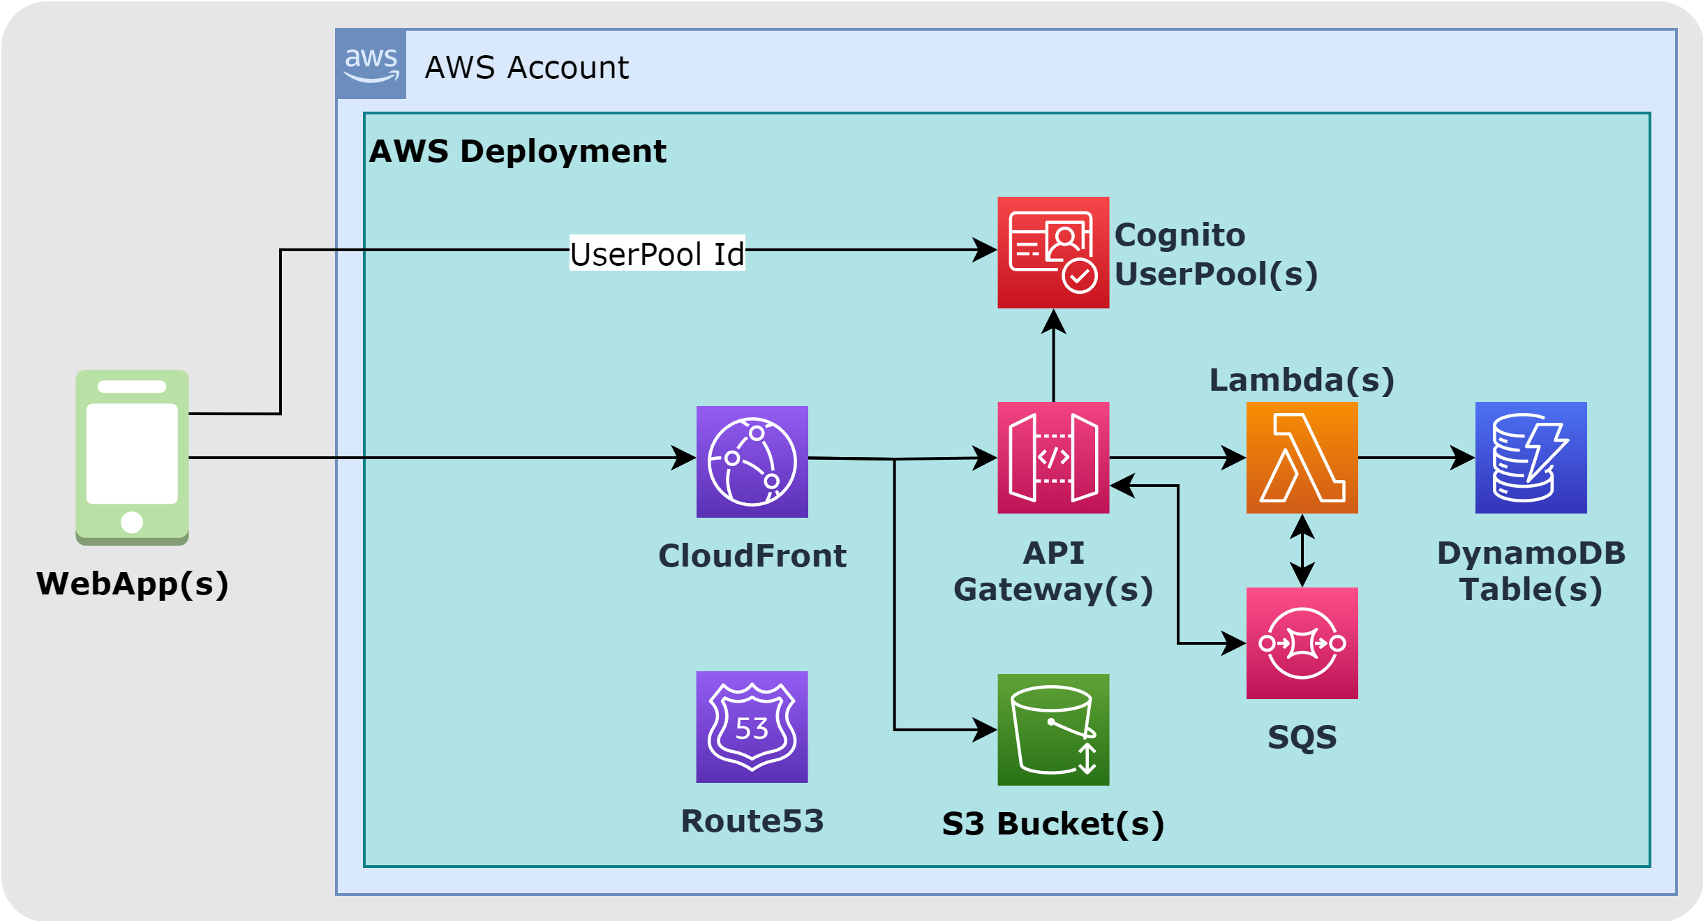Screen dimensions: 1703x921
Task: Select the 'WebApp(s)' label
Action: 133,584
